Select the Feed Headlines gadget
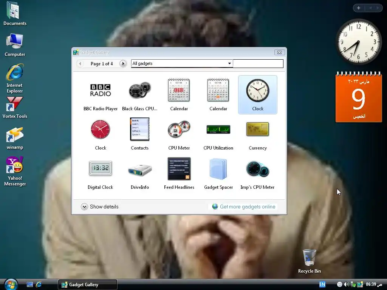The height and width of the screenshot is (290, 387). [x=179, y=173]
